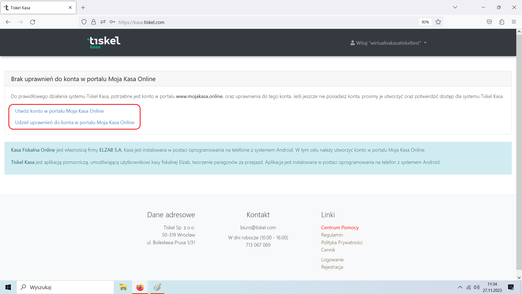The image size is (522, 294).
Task: Click the Brak uprawnień panel heading
Action: [x=83, y=79]
